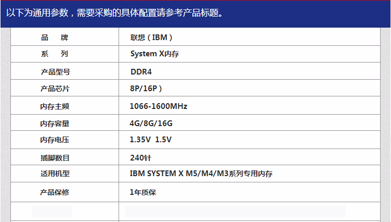
Task: Select the 联想（IBM）brand value
Action: point(152,38)
